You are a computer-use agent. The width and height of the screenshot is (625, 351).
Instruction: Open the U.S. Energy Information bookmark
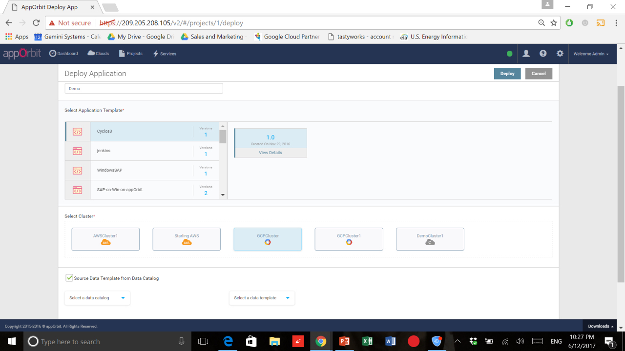pos(434,37)
